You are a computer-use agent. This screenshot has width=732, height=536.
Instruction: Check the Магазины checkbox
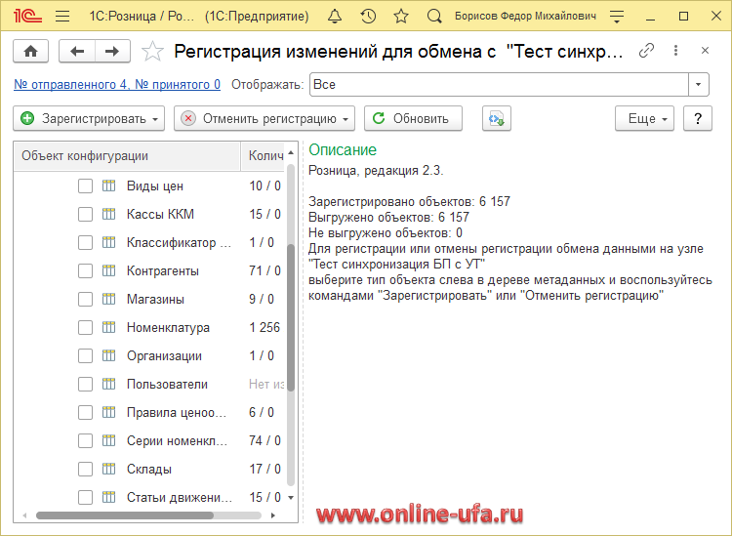85,300
